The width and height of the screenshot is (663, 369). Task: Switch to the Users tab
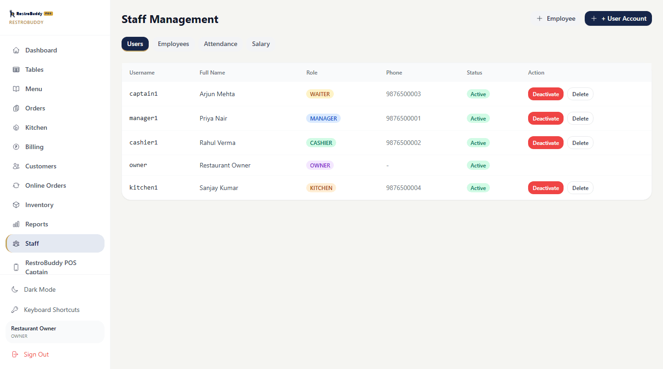coord(135,44)
